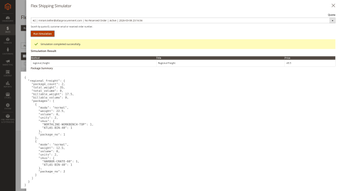The image size is (340, 191).
Task: Click the "total_weight": 35 line
Action: 48,88
